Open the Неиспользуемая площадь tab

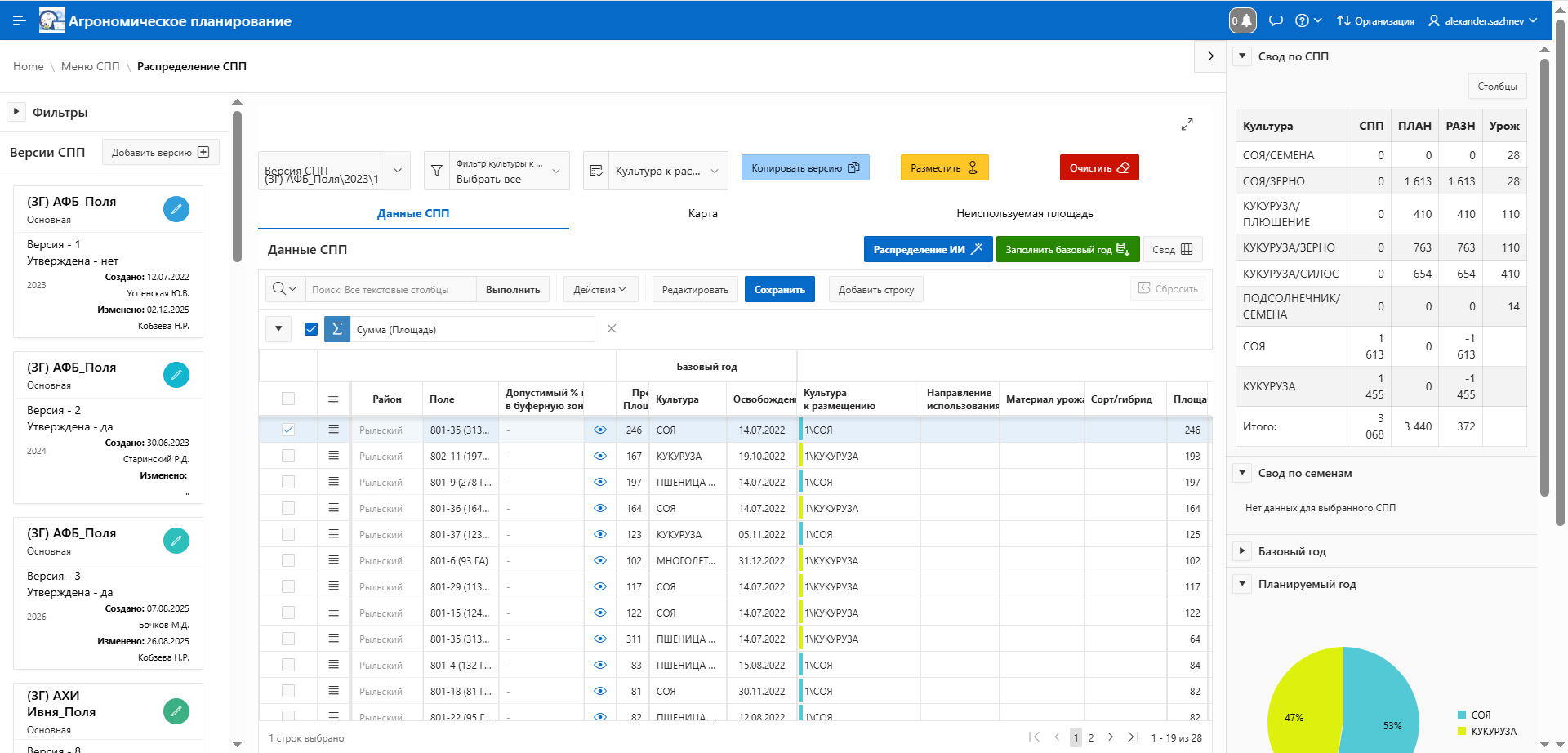pyautogui.click(x=1024, y=213)
